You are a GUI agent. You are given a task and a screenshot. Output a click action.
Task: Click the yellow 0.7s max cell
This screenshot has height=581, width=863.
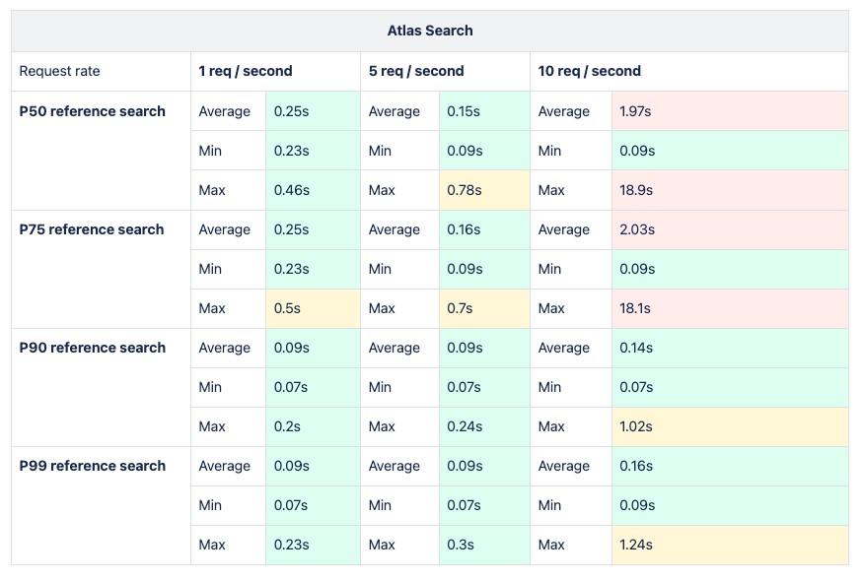click(484, 308)
